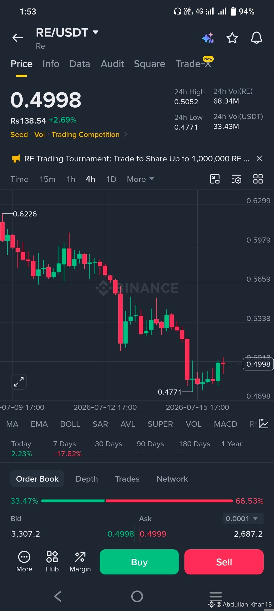274x611 pixels.
Task: Select the Time chart view
Action: pyautogui.click(x=19, y=179)
